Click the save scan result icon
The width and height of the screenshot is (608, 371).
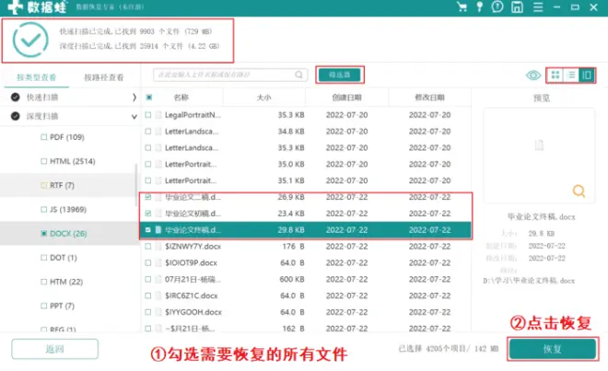(x=517, y=7)
